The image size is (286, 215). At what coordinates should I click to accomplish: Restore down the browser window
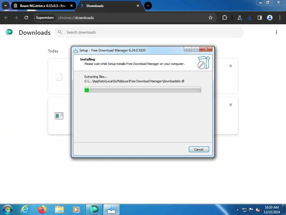[x=268, y=2]
